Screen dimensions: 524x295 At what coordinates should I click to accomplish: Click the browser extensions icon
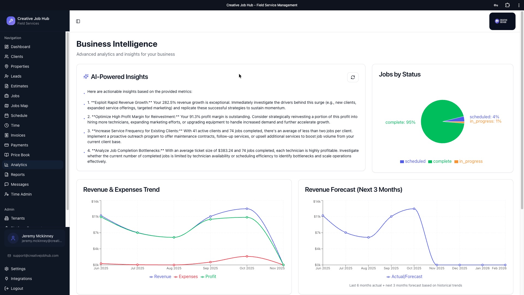click(x=507, y=5)
